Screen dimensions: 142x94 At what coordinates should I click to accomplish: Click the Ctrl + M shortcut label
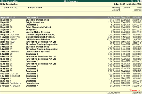[135, 1]
